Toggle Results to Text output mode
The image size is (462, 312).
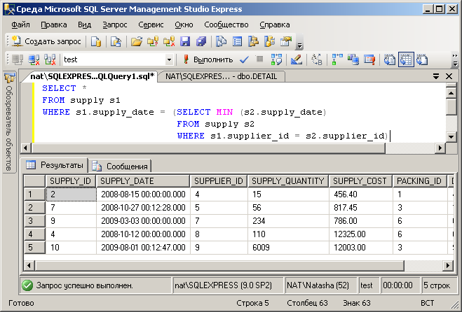tap(390, 59)
